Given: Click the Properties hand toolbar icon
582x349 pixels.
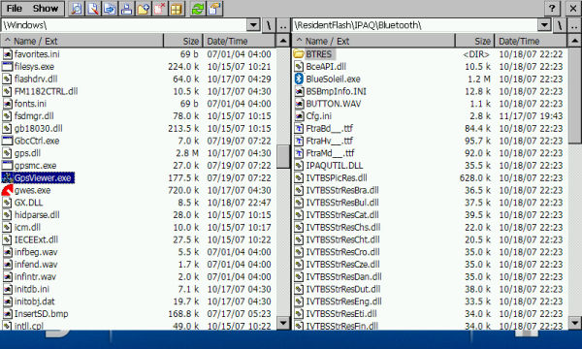Looking at the screenshot, I should coord(214,9).
